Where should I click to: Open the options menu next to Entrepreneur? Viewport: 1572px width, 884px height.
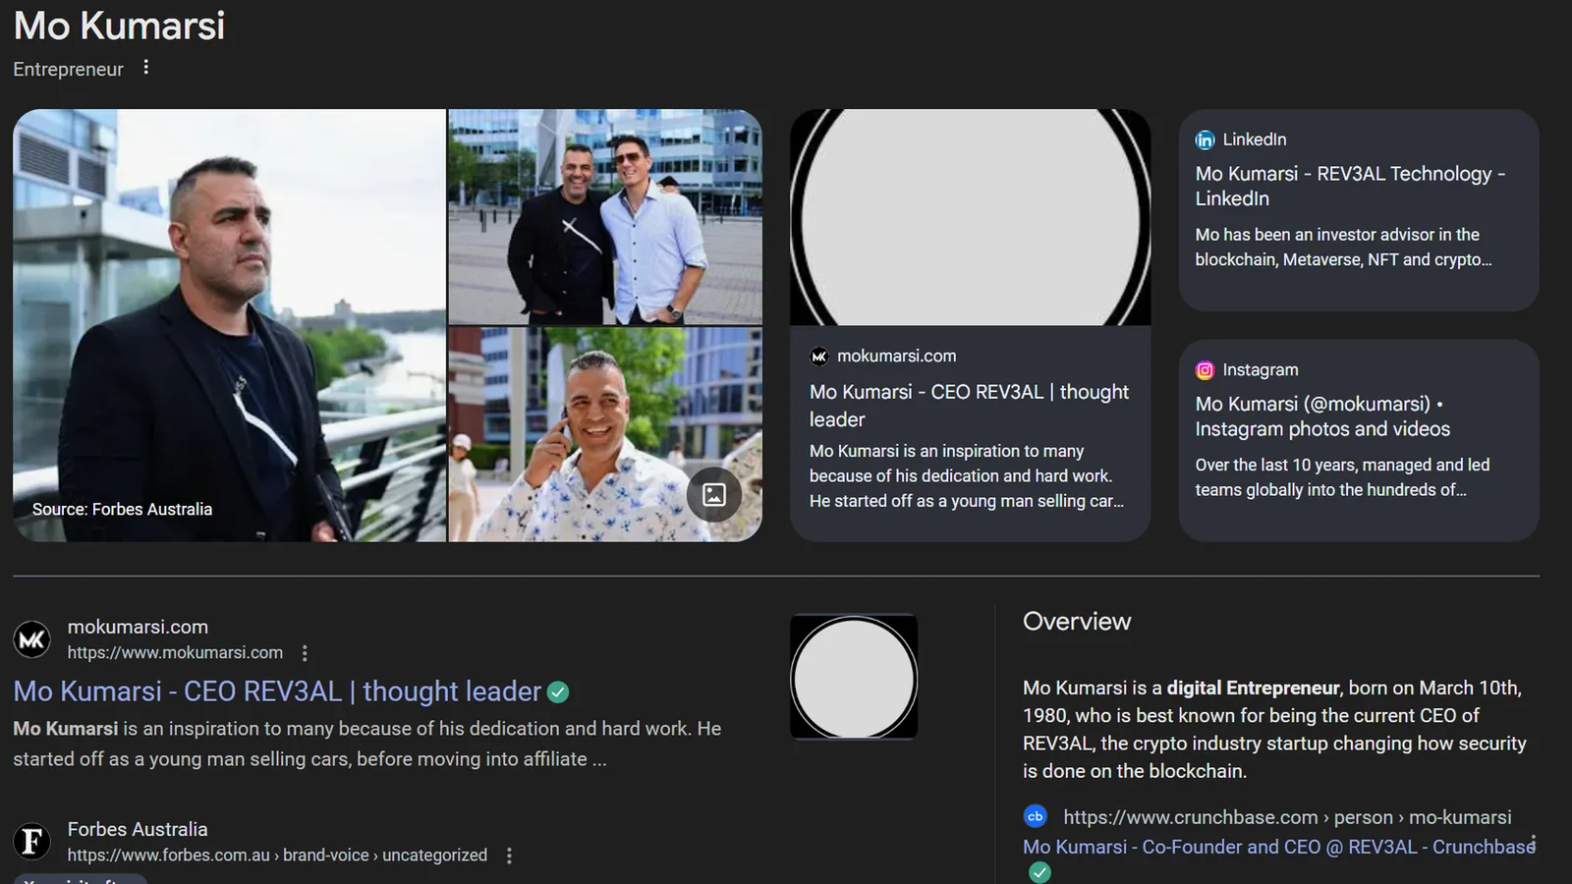146,68
